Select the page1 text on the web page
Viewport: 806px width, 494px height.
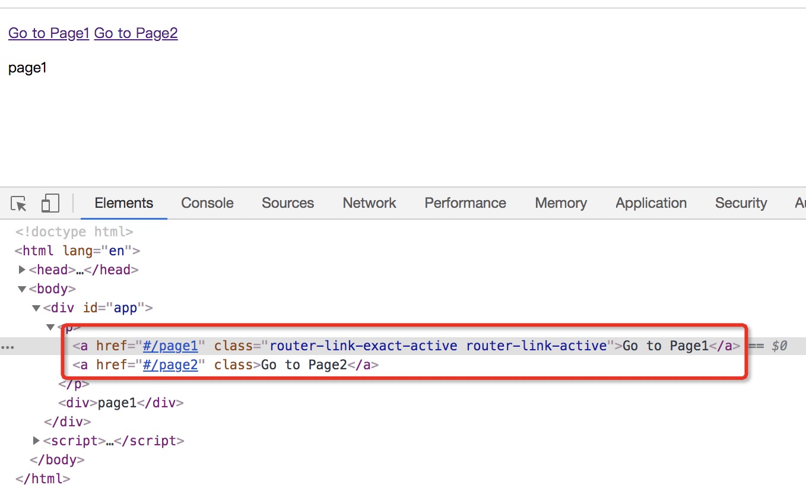click(27, 68)
